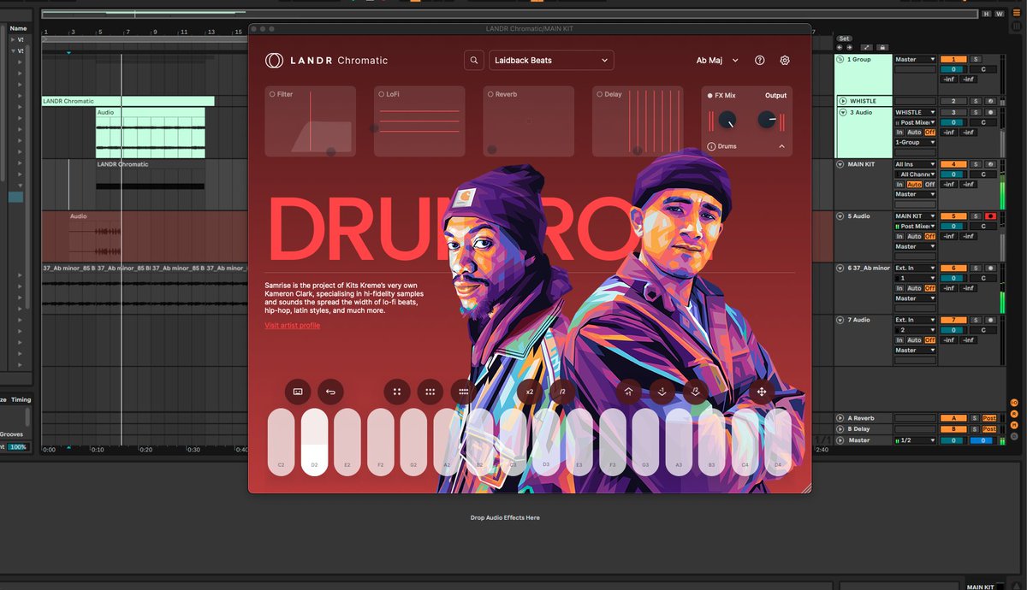Toggle the FX Mix radio dot
This screenshot has height=590, width=1027.
[709, 95]
